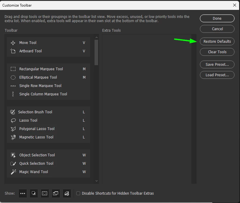The image size is (240, 203).
Task: Click the Artboard Tool icon
Action: point(13,51)
